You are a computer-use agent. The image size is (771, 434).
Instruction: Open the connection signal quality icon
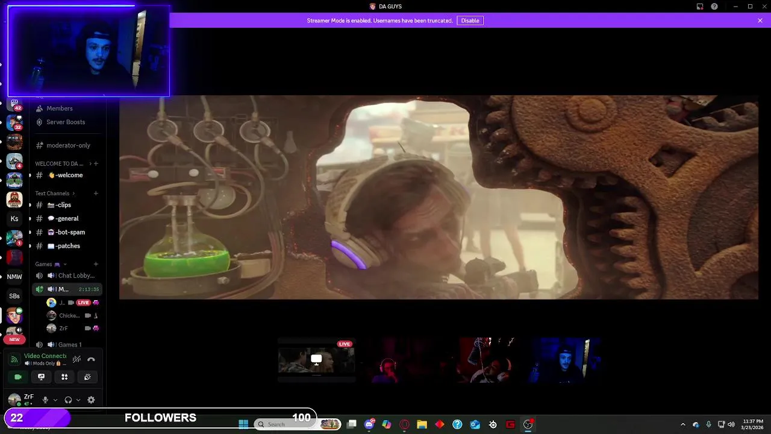pos(14,359)
